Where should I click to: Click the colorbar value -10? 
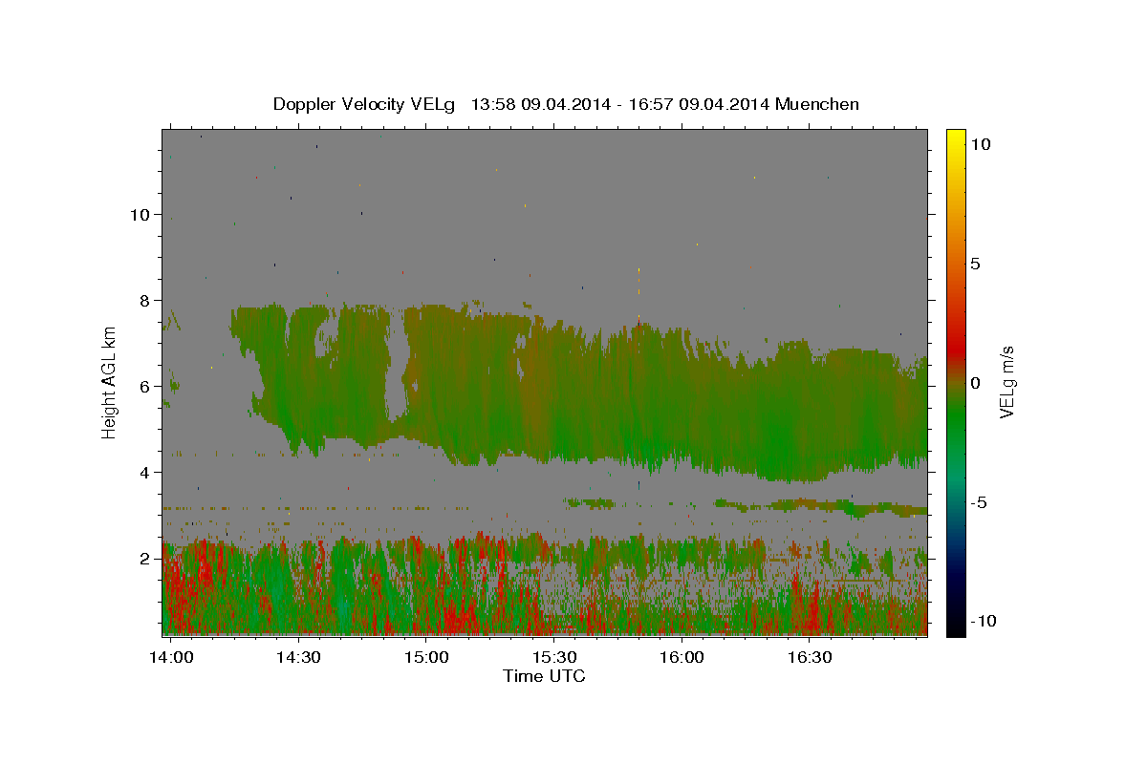[x=982, y=622]
